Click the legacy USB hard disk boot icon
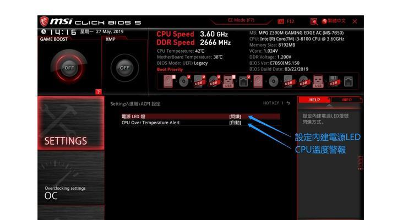 [x=289, y=81]
